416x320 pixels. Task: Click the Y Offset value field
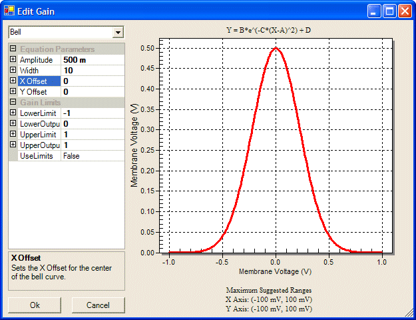[93, 92]
